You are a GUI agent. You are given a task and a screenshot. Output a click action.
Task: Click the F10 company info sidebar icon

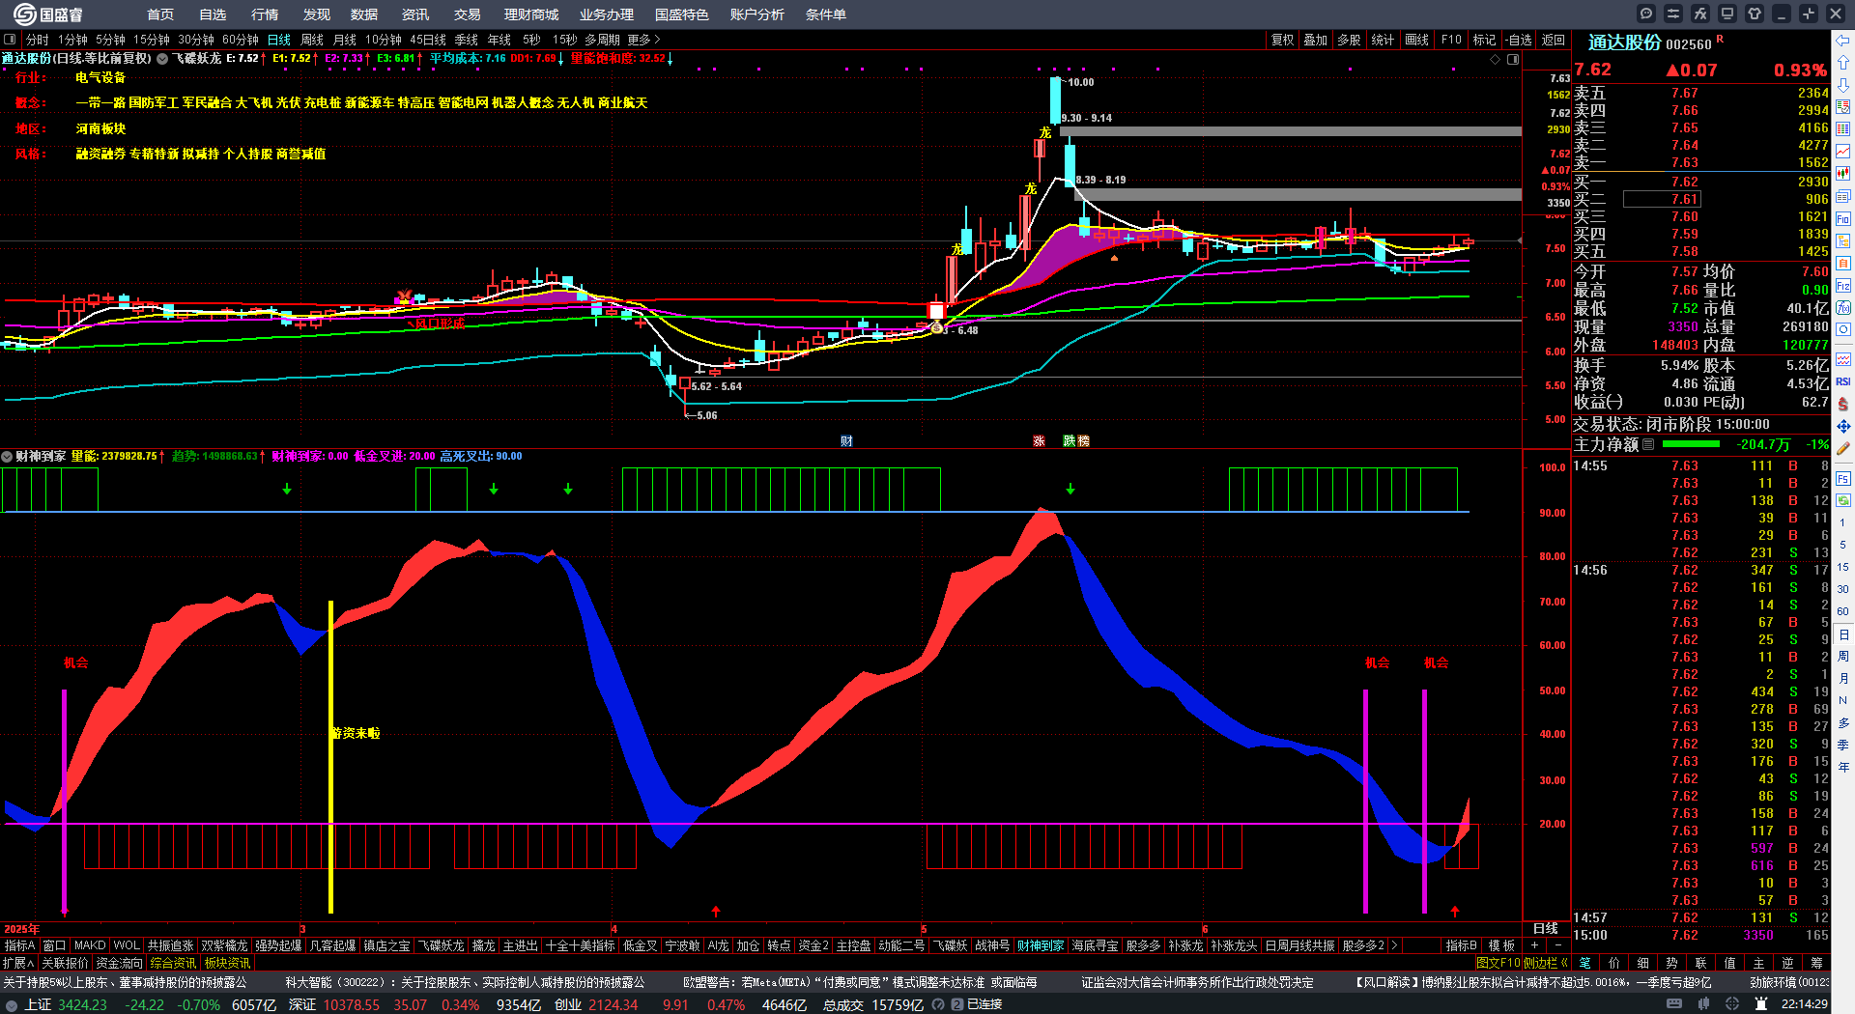pyautogui.click(x=1843, y=218)
